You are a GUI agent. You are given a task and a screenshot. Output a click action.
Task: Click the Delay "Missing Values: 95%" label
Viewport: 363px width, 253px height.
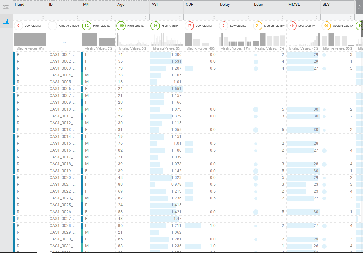click(235, 48)
